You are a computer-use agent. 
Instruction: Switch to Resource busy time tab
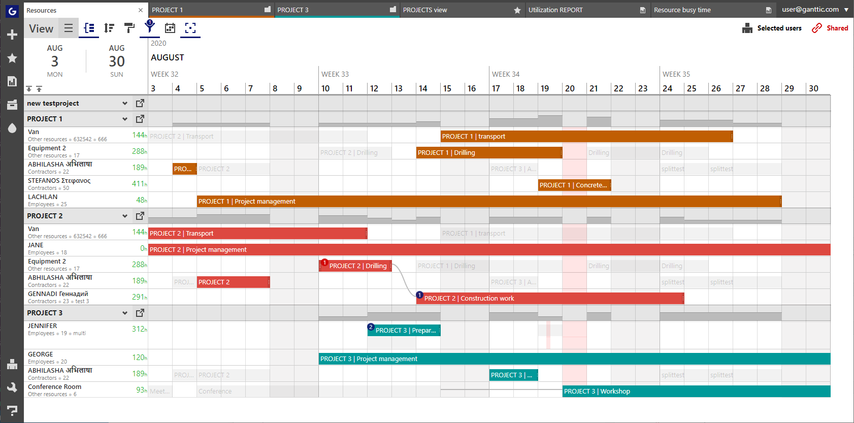point(713,10)
